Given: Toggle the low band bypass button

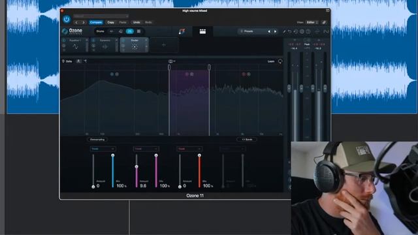Looking at the screenshot, I should tap(112, 74).
